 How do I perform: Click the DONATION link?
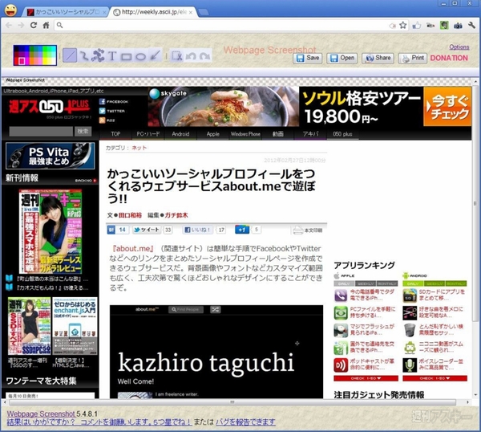(449, 58)
